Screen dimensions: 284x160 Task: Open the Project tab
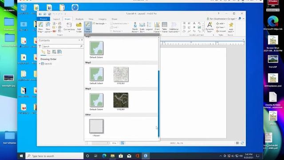43,19
